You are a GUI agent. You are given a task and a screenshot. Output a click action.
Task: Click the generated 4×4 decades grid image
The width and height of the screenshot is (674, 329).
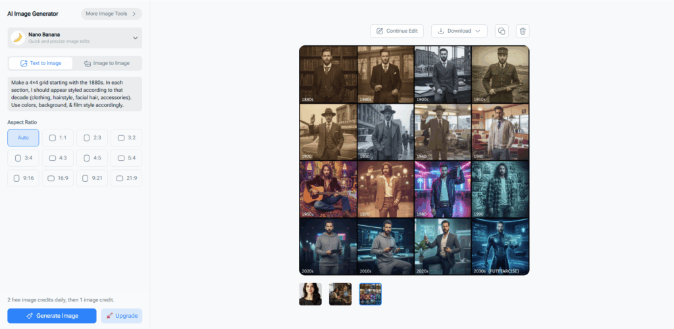415,160
